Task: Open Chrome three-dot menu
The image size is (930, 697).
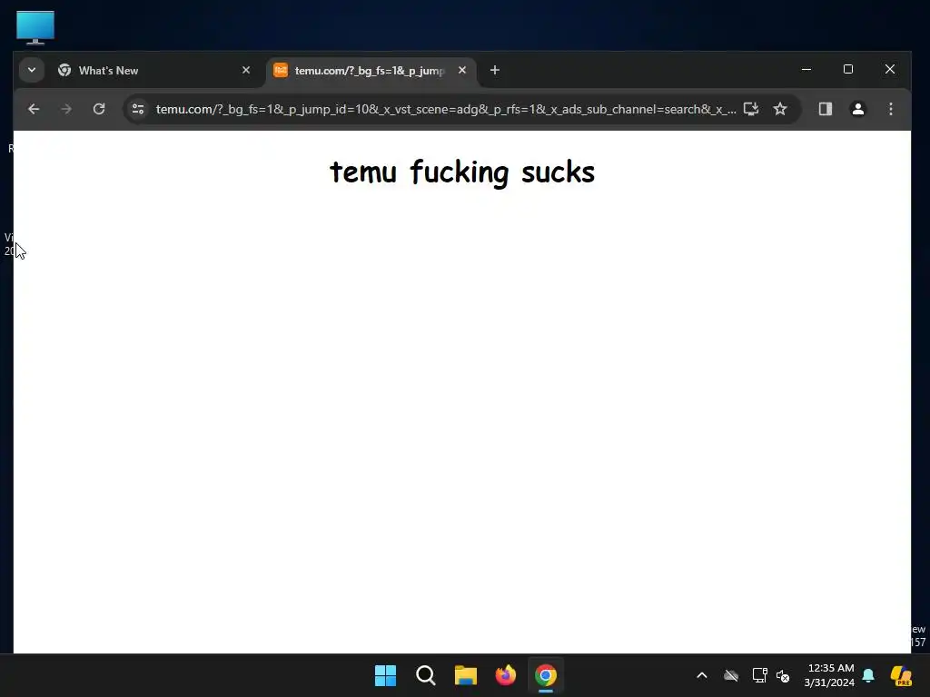Action: point(890,109)
